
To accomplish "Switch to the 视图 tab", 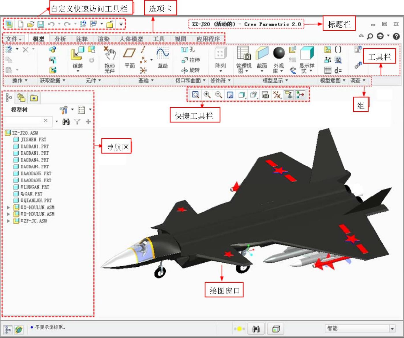I will [x=180, y=39].
